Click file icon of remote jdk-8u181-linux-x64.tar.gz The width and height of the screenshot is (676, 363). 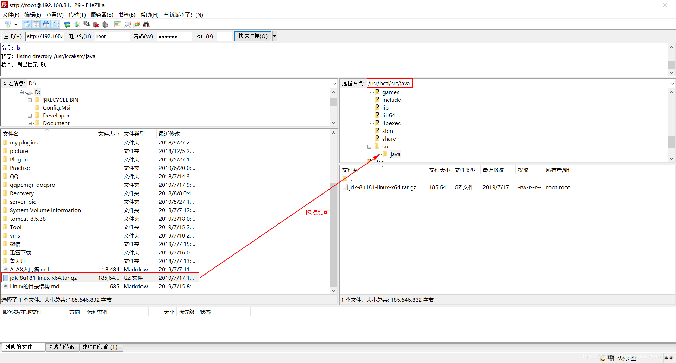point(345,187)
